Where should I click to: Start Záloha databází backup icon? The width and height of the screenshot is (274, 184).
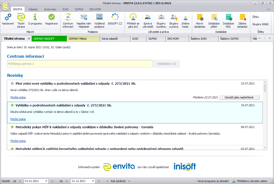(242, 17)
